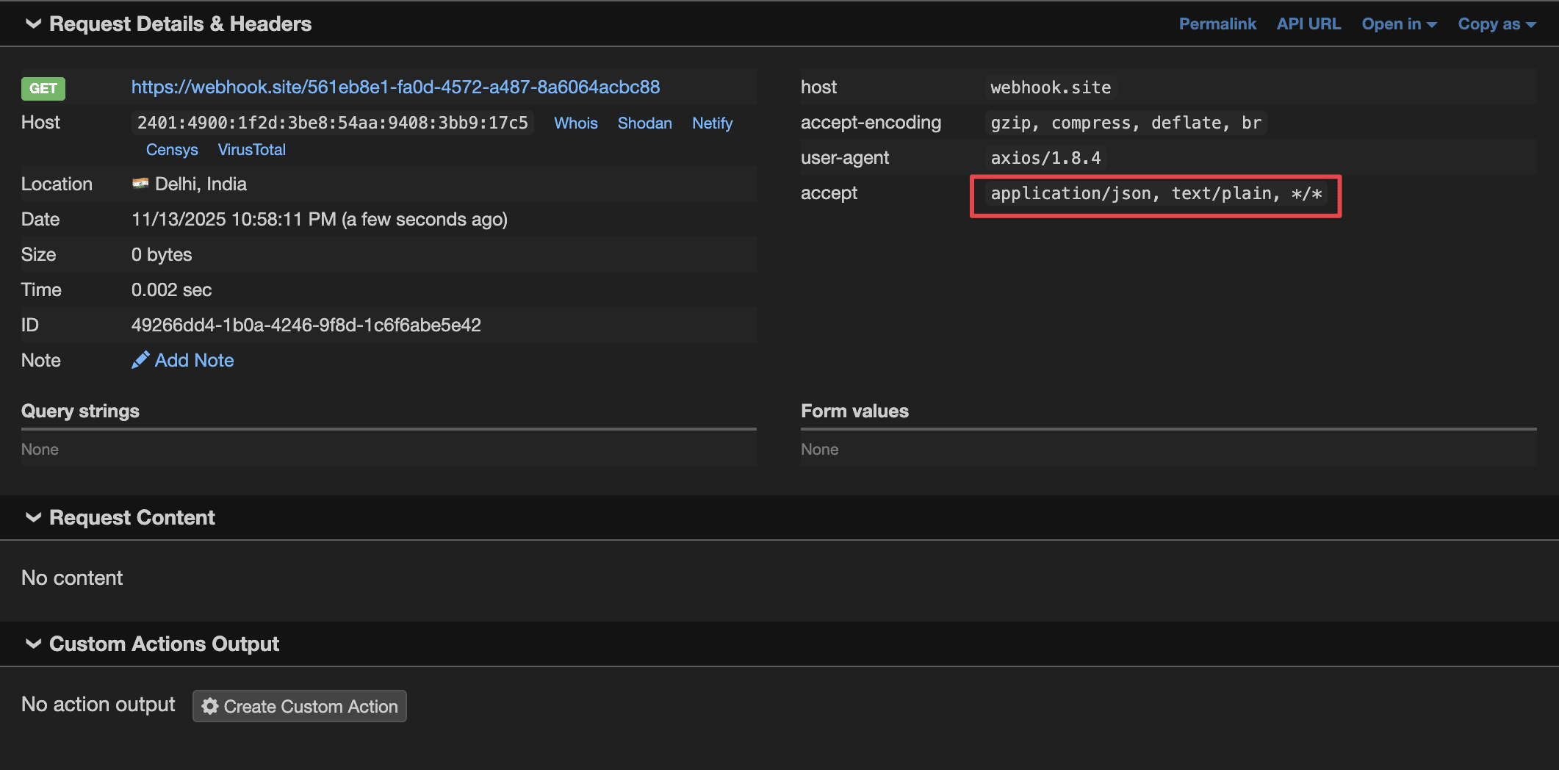Collapse the Request Details & Headers section

tap(33, 24)
